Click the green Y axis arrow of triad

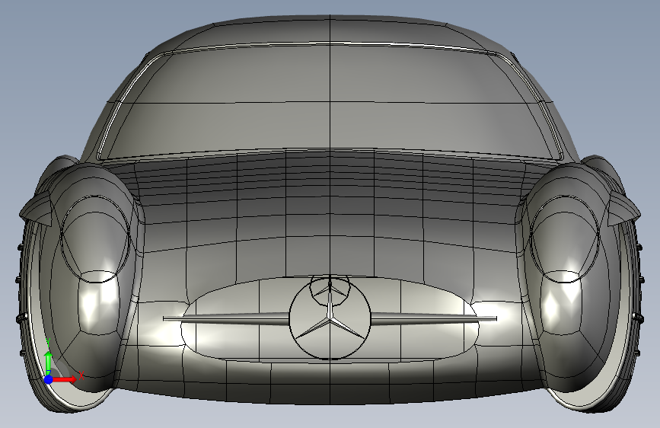49,363
